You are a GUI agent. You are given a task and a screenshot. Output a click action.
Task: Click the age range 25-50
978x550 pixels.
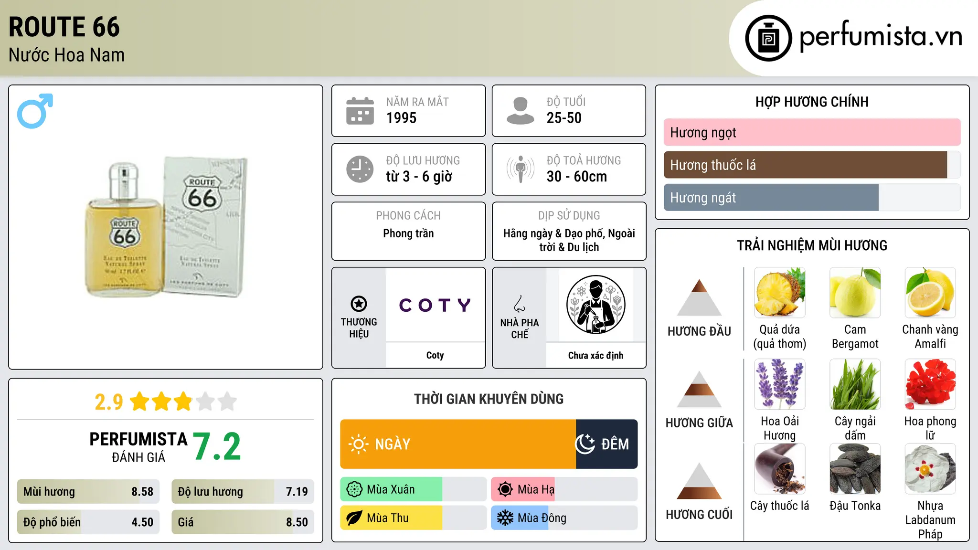point(564,118)
